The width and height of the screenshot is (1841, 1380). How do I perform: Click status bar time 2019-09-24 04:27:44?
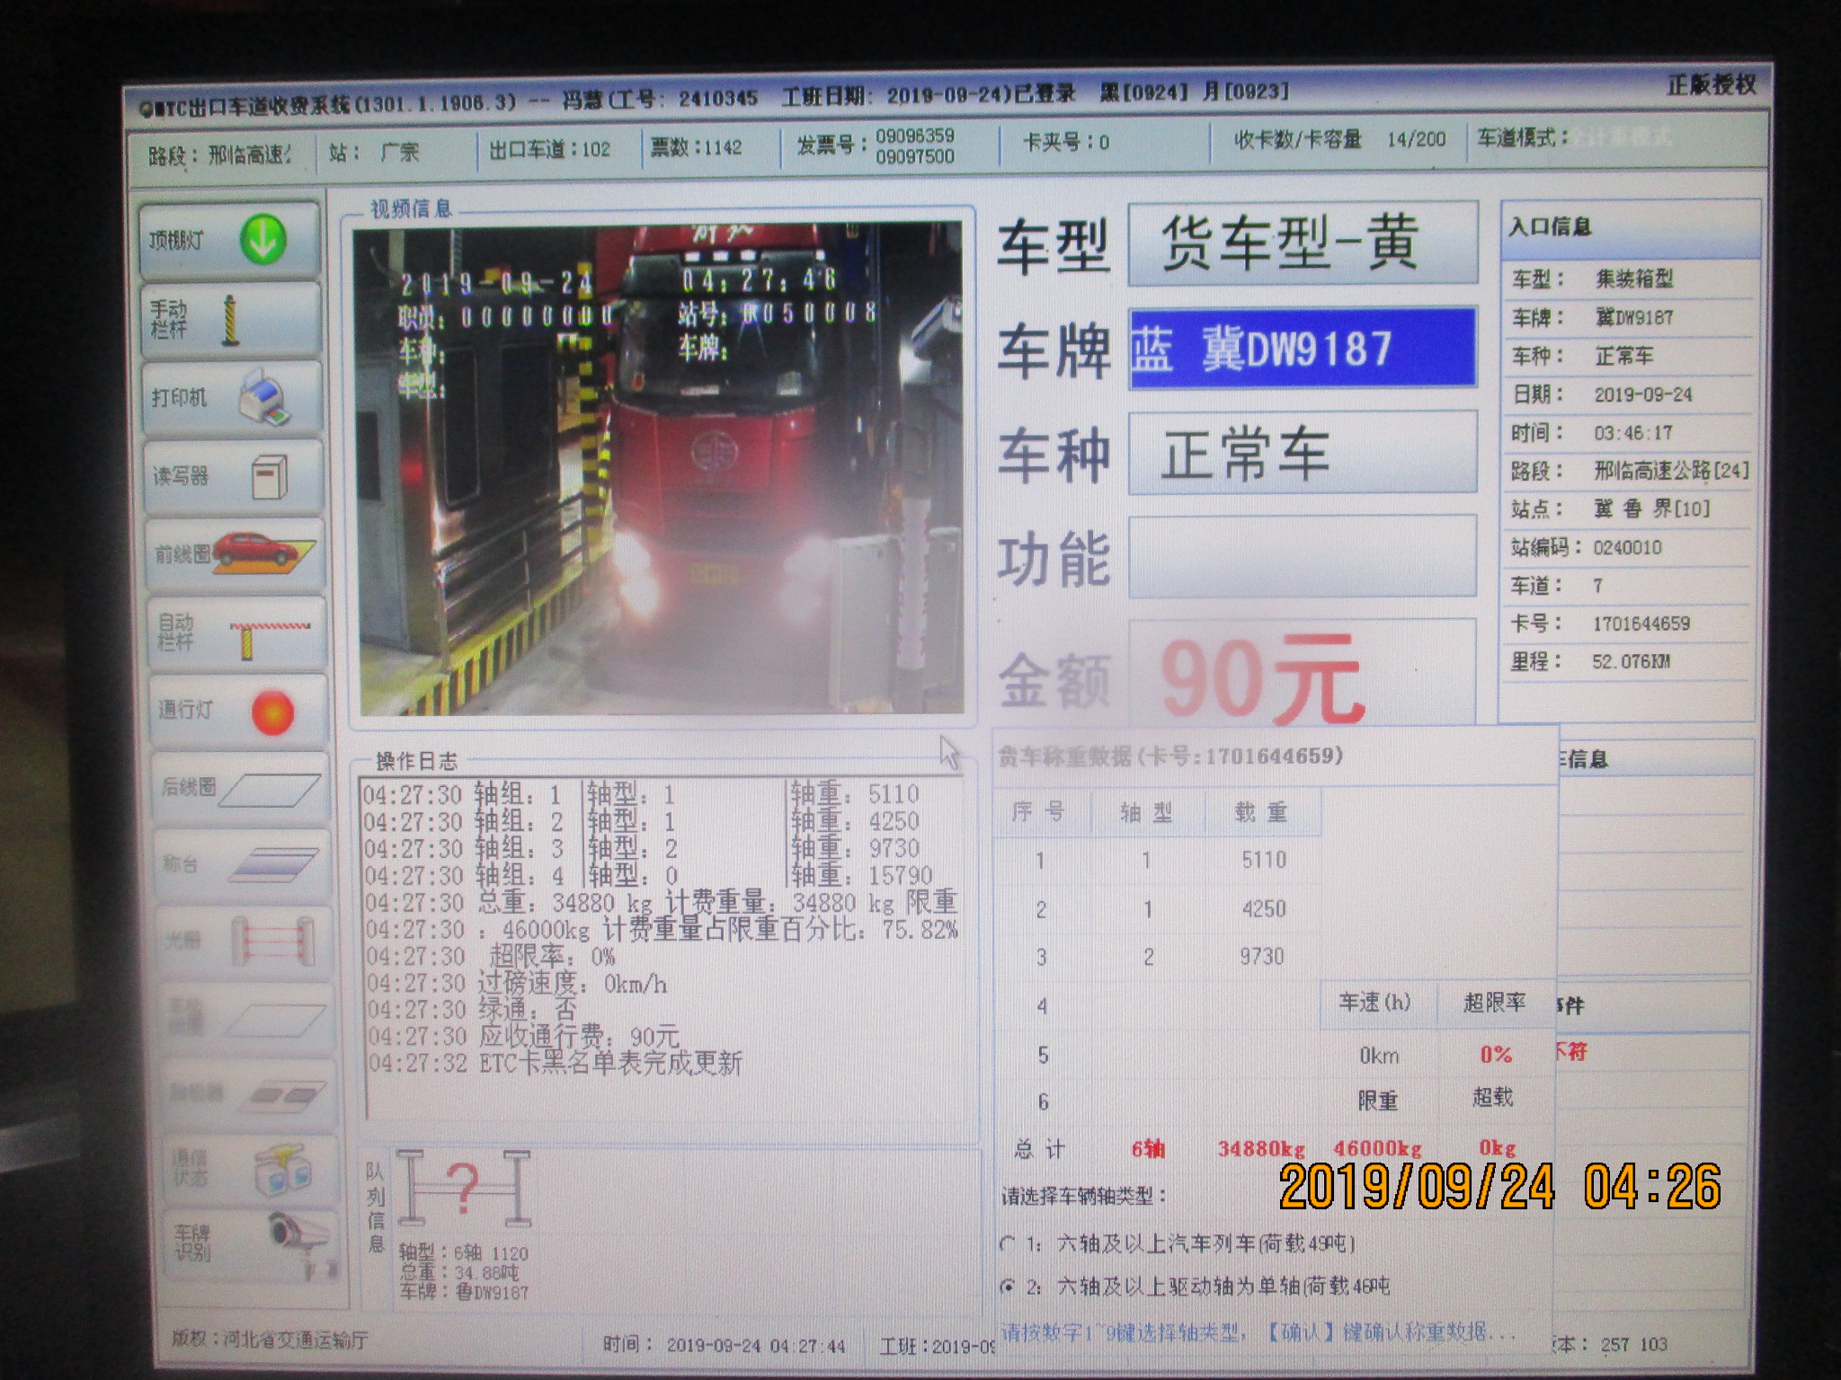(725, 1346)
